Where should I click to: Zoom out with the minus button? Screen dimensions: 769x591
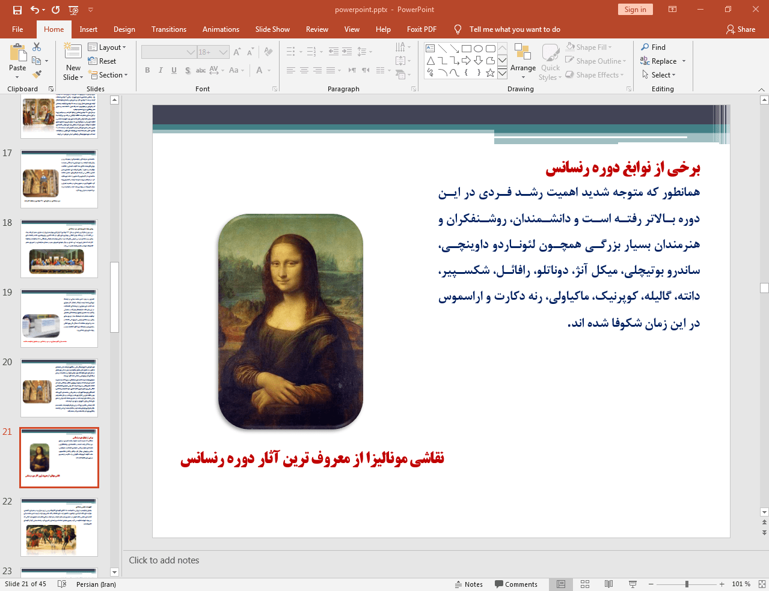tap(651, 584)
